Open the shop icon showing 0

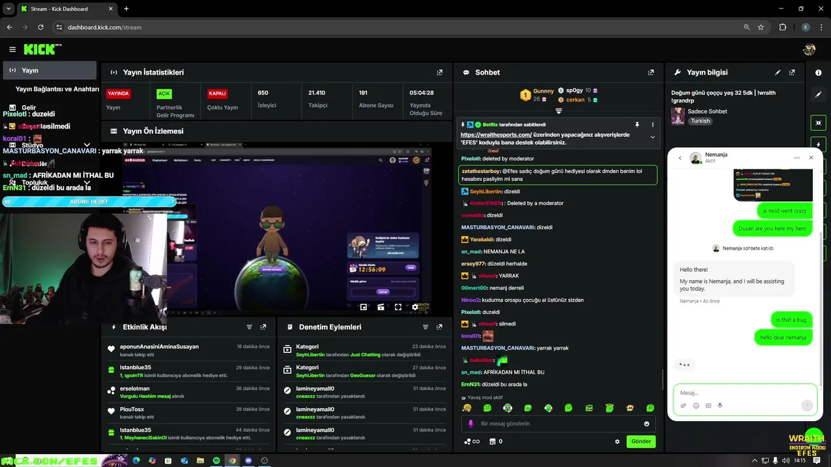[x=496, y=442]
